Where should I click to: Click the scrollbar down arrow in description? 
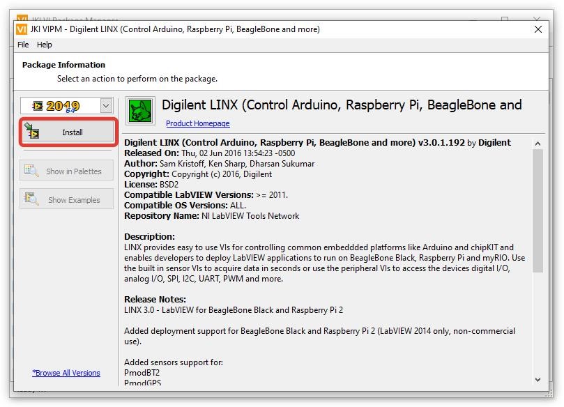point(538,379)
